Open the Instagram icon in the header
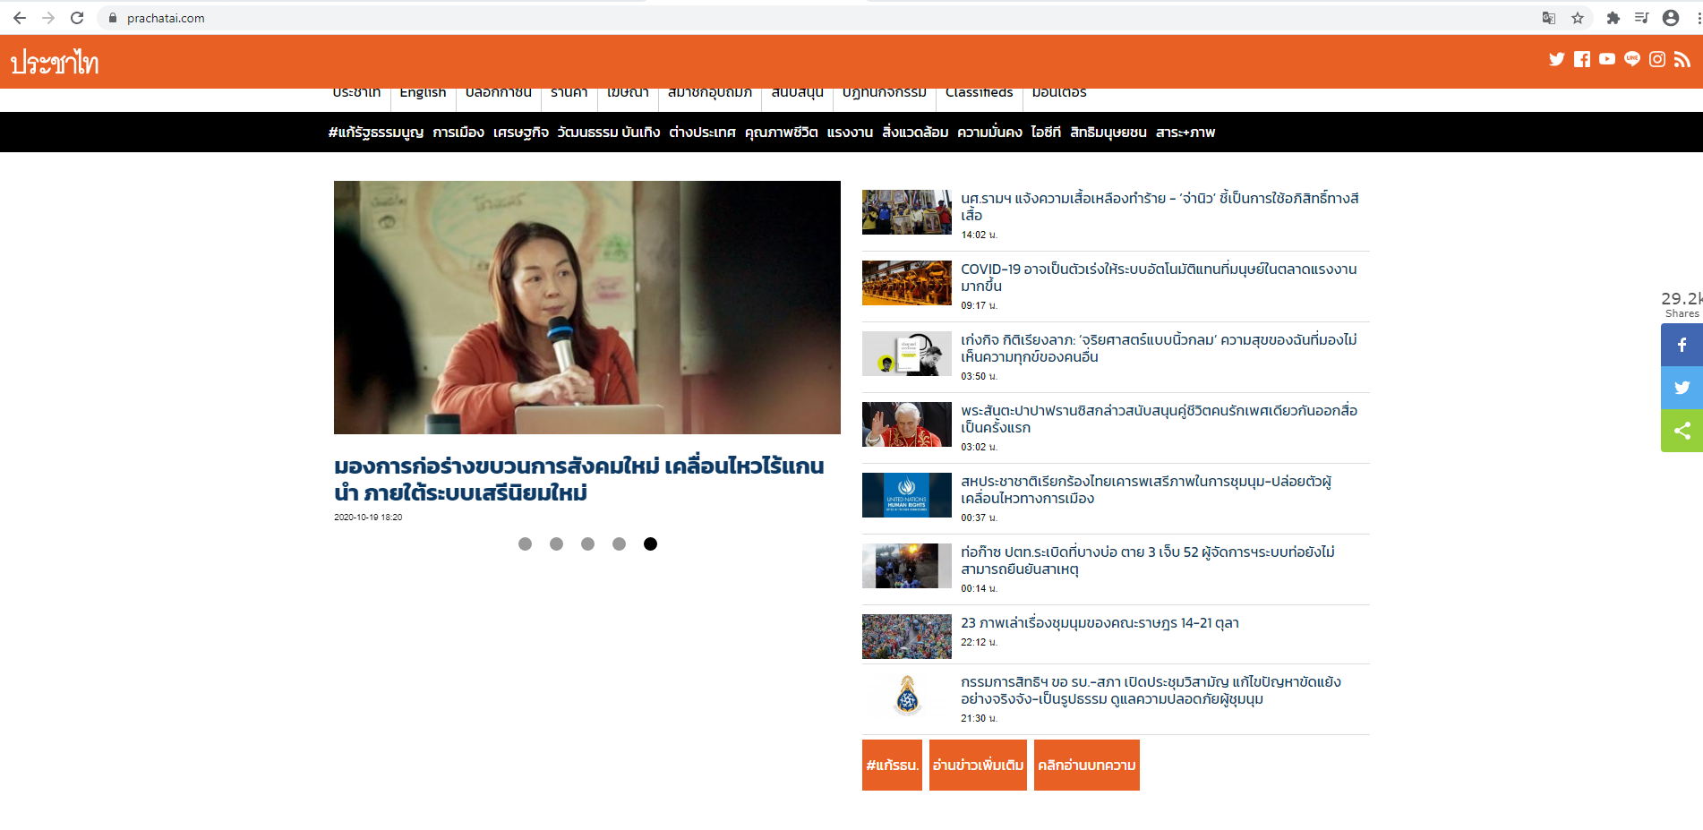 pyautogui.click(x=1657, y=59)
